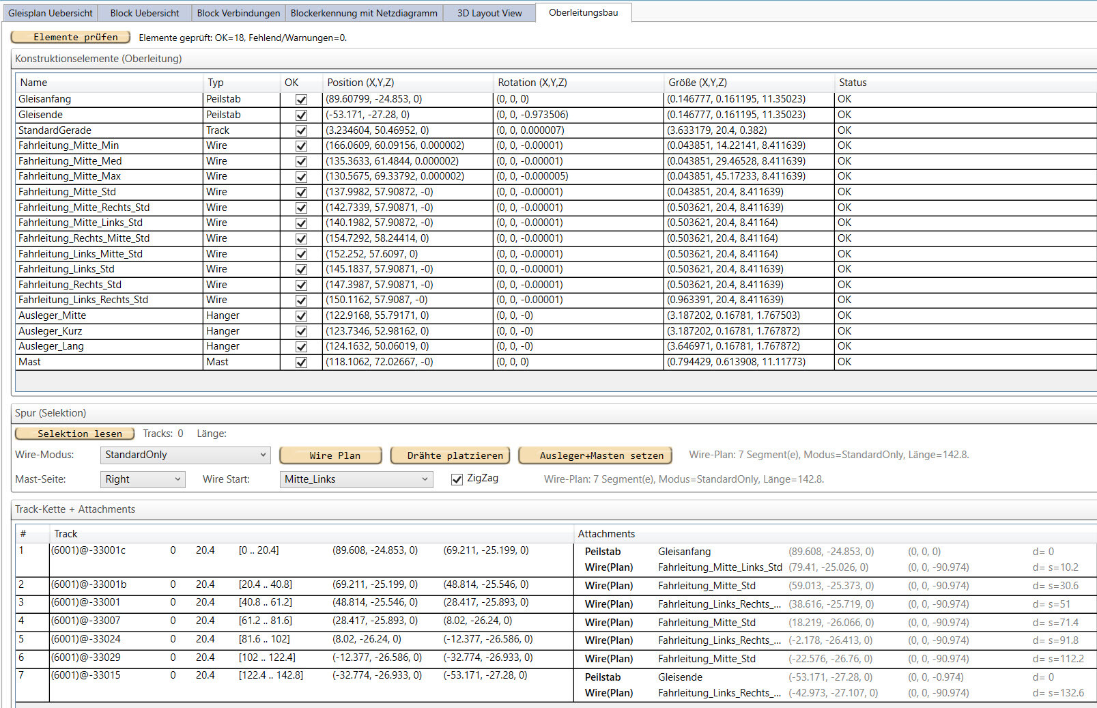This screenshot has height=708, width=1097.
Task: Click the Elemente prüfen button
Action: tap(70, 38)
